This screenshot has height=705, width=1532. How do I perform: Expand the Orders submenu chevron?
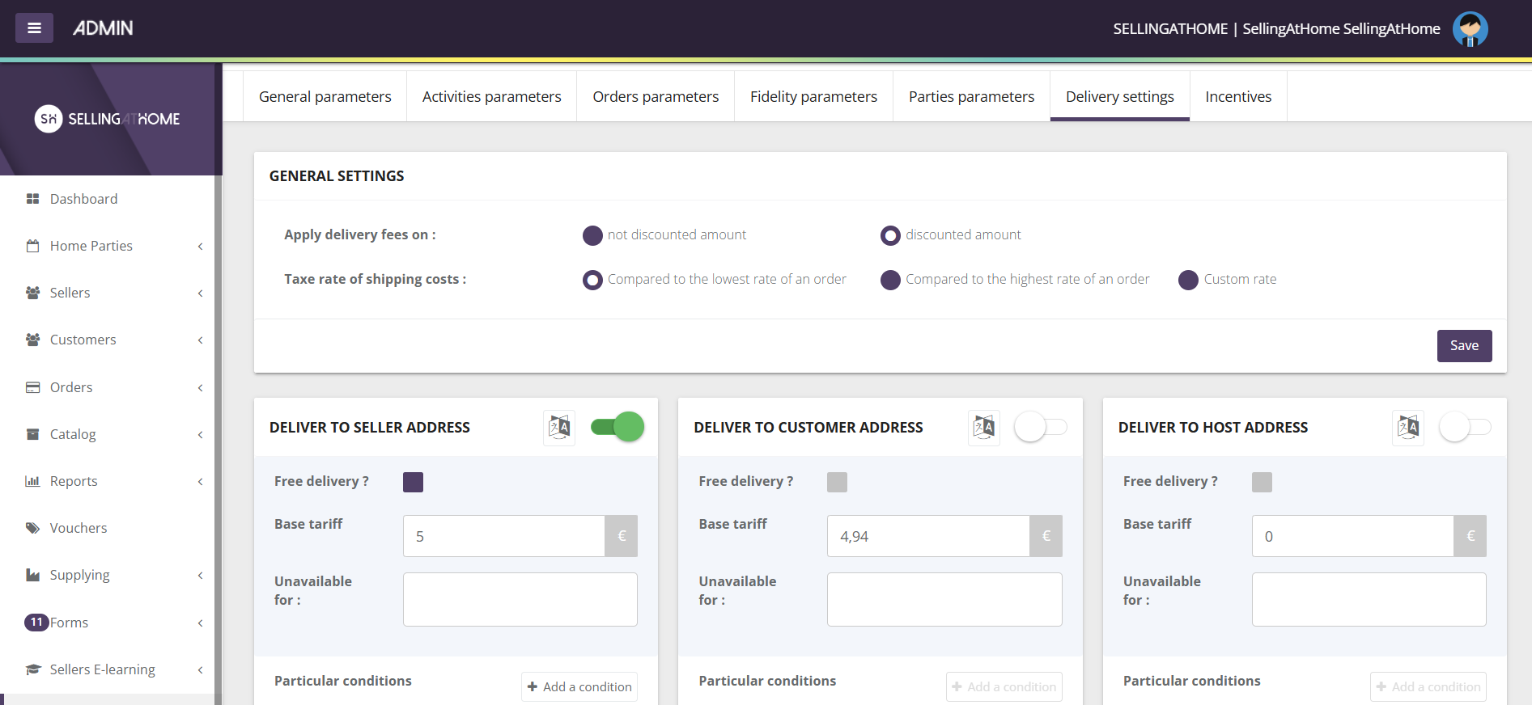(x=200, y=387)
